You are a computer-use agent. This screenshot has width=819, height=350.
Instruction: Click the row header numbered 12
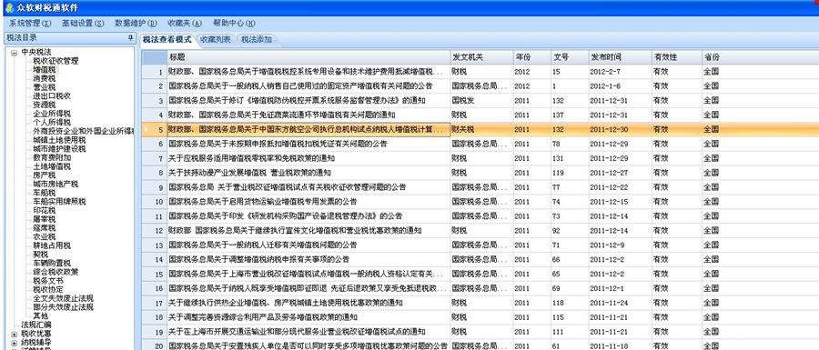click(x=154, y=231)
